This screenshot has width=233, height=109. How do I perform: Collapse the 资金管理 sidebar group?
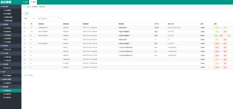click(11, 87)
